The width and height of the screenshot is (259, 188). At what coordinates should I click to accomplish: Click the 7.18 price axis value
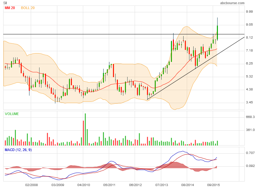(x=249, y=51)
